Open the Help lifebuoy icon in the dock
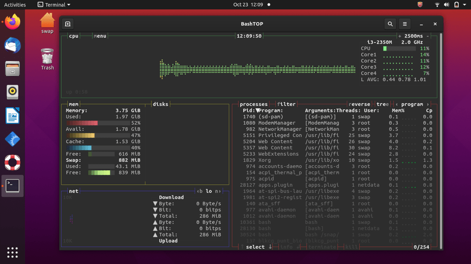471x264 pixels. 13,162
